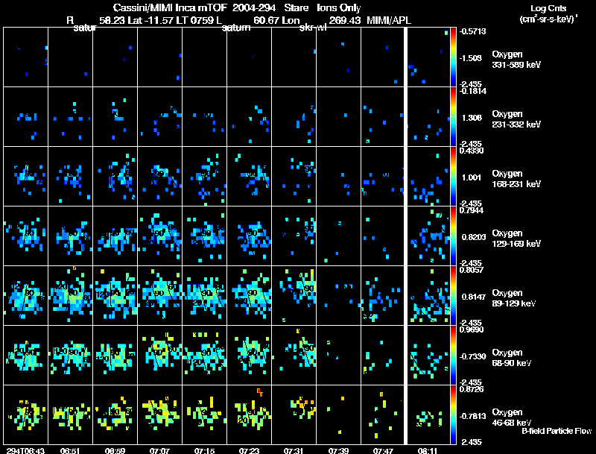Screen dimensions: 596x454
Task: Open the 46-68 keV image panel at 07:47
Action: click(382, 414)
